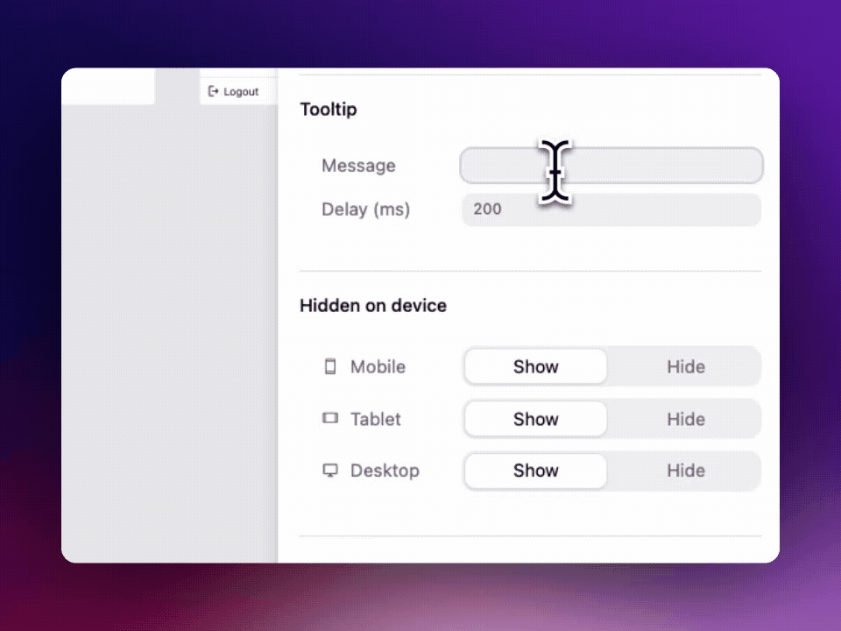Hide the component on Mobile
This screenshot has width=841, height=631.
tap(685, 367)
